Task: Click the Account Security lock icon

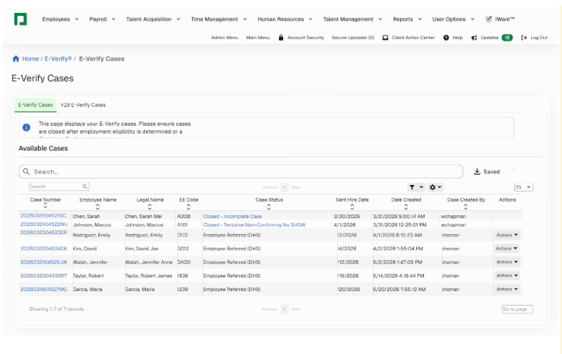Action: pos(281,38)
